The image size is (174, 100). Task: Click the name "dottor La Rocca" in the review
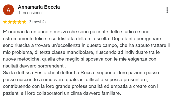click(75, 73)
